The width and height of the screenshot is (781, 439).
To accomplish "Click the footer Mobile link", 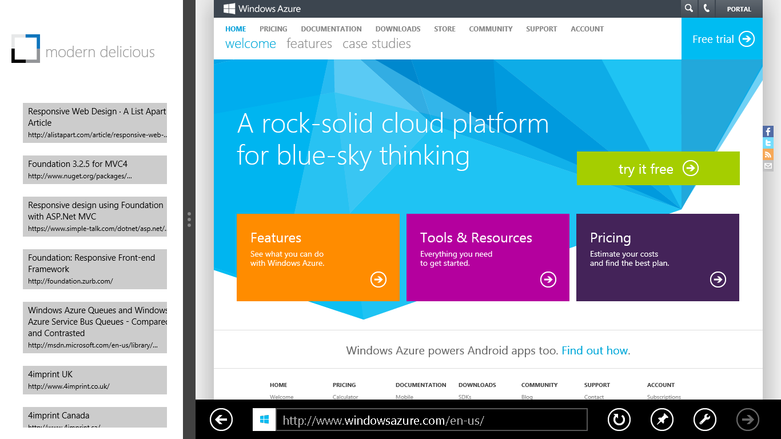I will click(404, 397).
